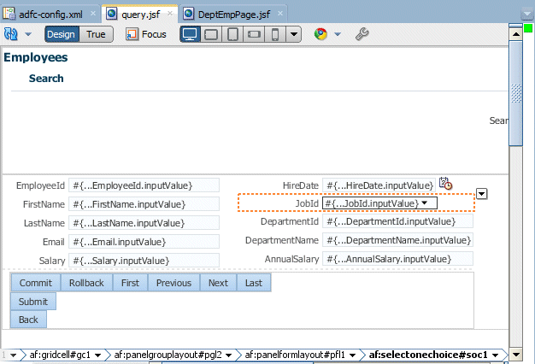Click the HireDate input field

click(x=379, y=185)
